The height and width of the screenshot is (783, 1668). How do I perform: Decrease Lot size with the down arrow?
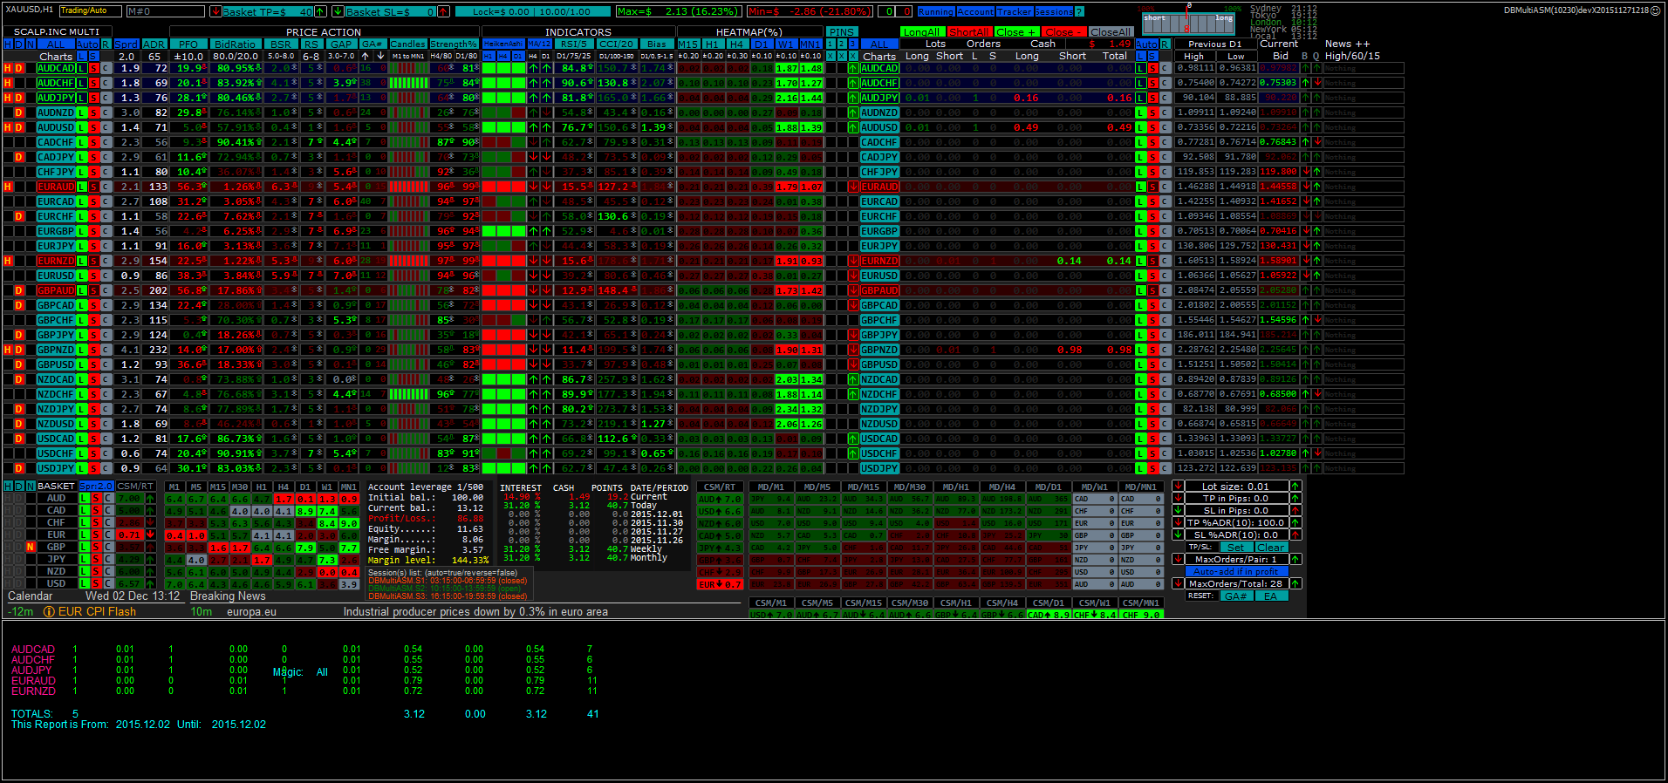[1178, 487]
